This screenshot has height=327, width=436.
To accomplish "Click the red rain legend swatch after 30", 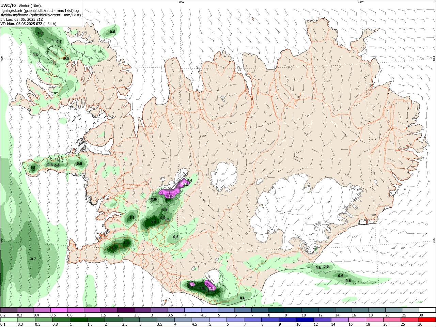I will coord(427,320).
